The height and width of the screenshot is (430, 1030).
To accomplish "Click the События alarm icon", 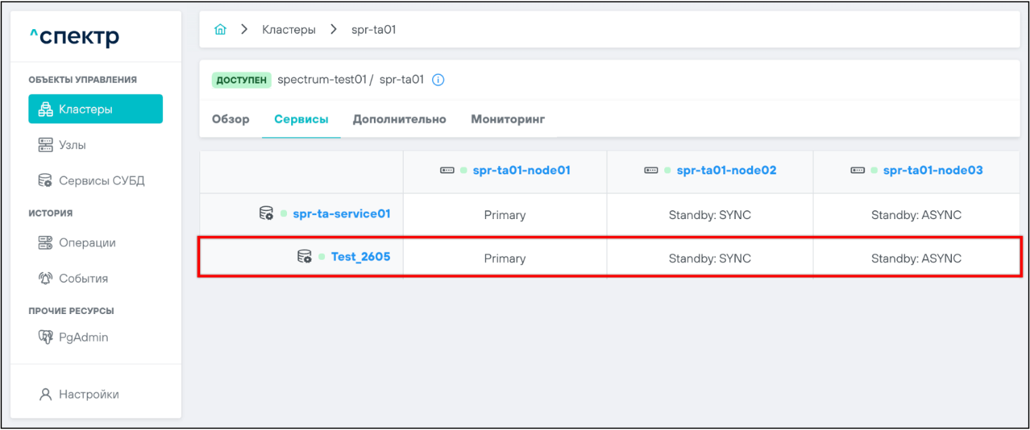I will pyautogui.click(x=45, y=279).
